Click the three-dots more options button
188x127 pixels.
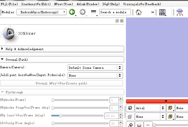[149, 125]
